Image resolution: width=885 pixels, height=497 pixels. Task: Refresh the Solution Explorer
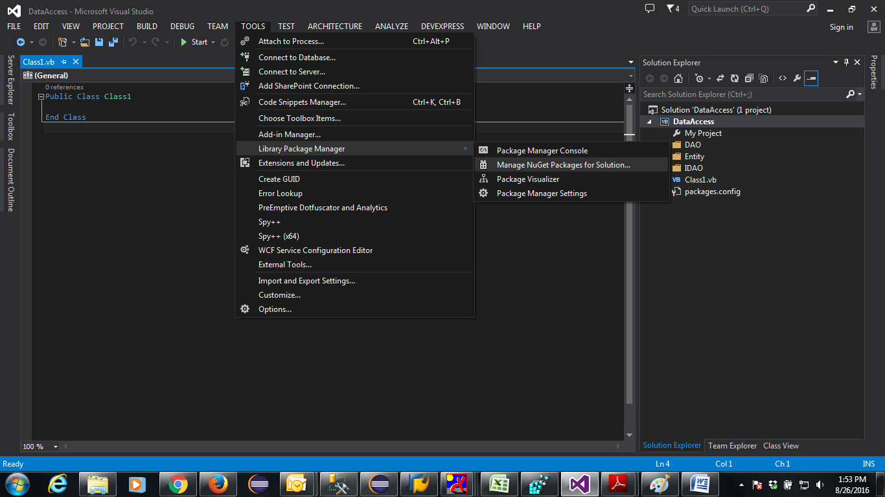pos(735,78)
